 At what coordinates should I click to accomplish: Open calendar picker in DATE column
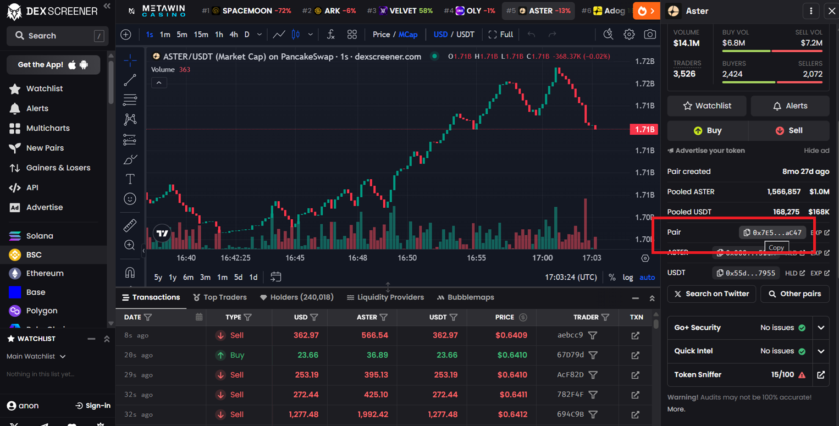click(199, 317)
